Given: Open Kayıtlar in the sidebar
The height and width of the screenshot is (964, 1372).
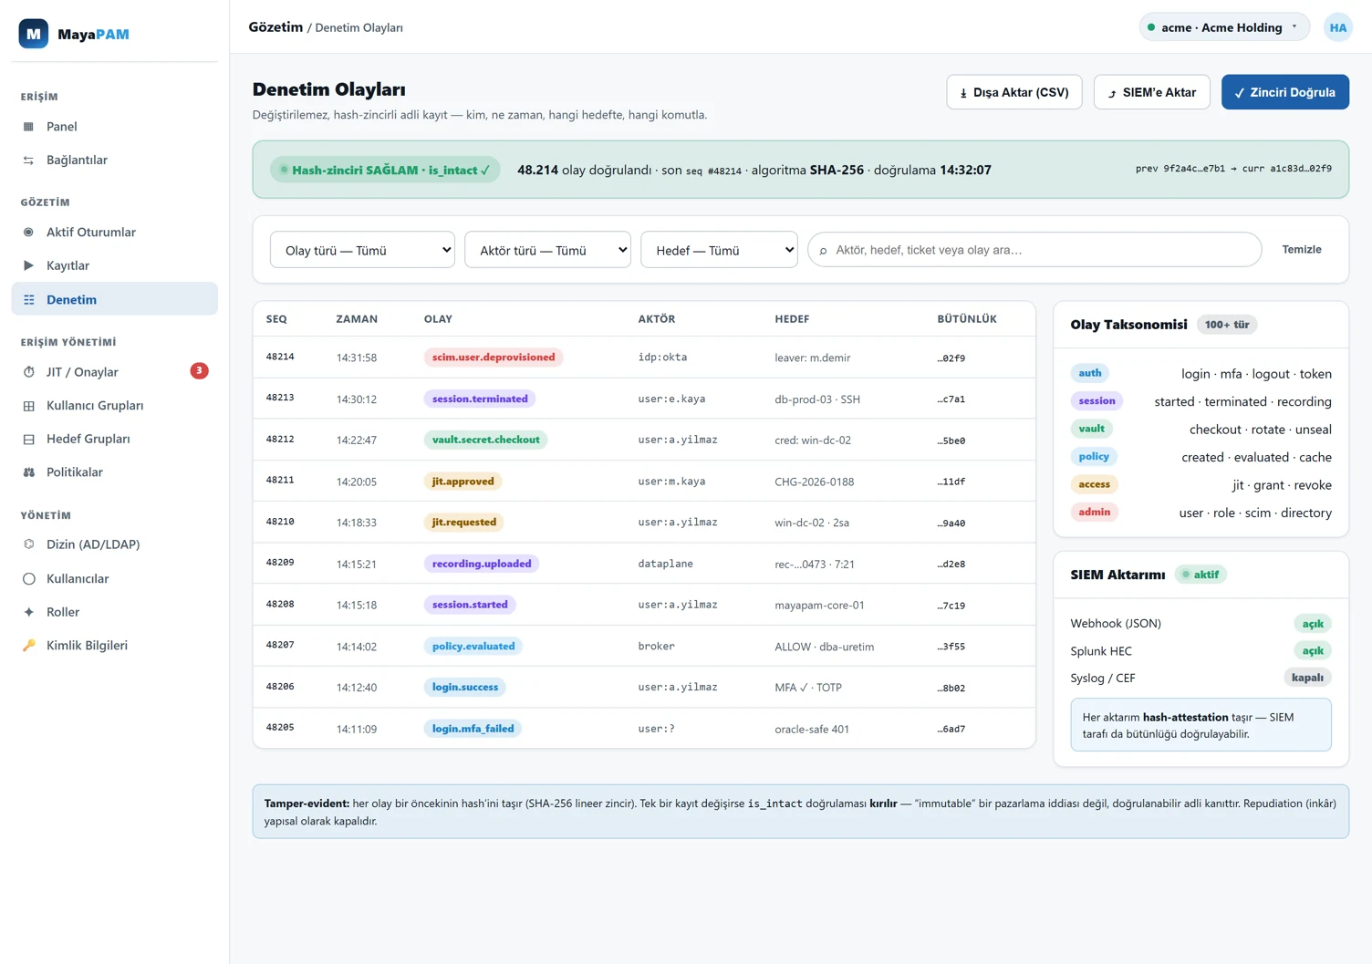Looking at the screenshot, I should (x=114, y=265).
